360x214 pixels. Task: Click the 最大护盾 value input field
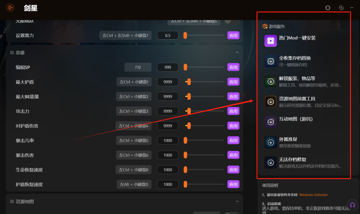click(x=168, y=82)
